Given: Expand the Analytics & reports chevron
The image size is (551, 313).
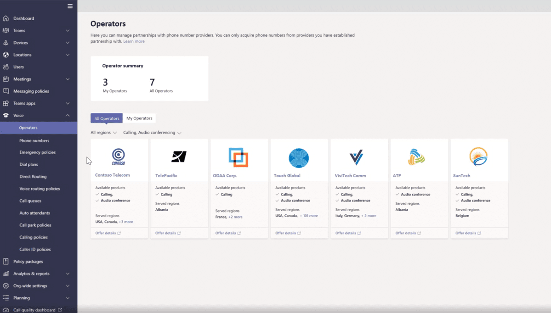Looking at the screenshot, I should (68, 274).
